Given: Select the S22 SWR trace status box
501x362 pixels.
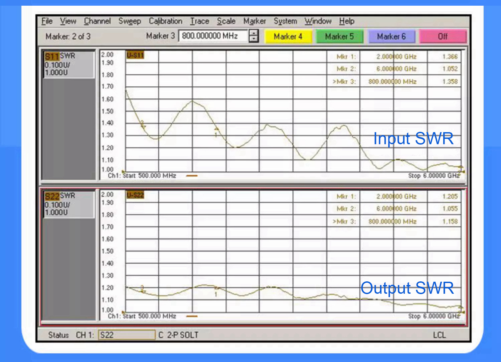Looking at the screenshot, I should coord(68,204).
